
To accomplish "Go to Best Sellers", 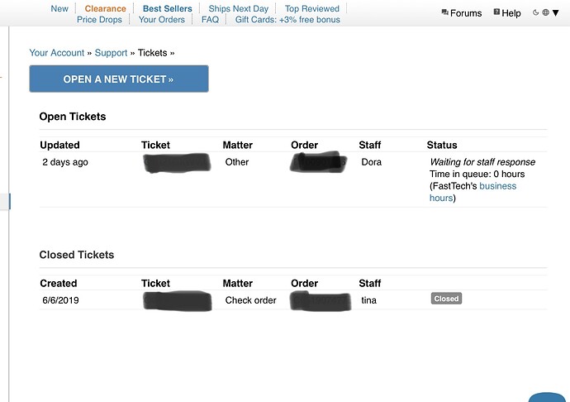I will click(x=167, y=8).
